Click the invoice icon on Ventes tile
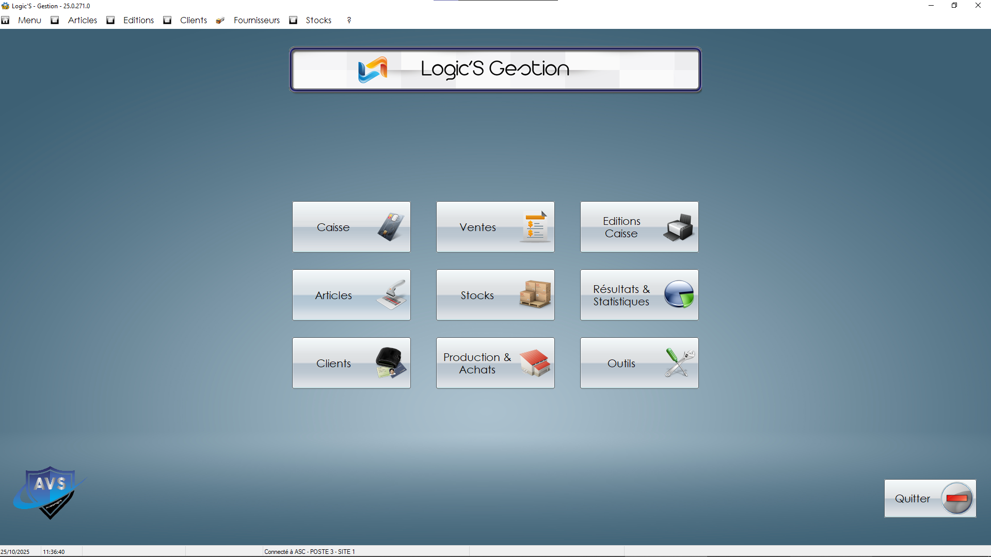991x557 pixels. [535, 227]
